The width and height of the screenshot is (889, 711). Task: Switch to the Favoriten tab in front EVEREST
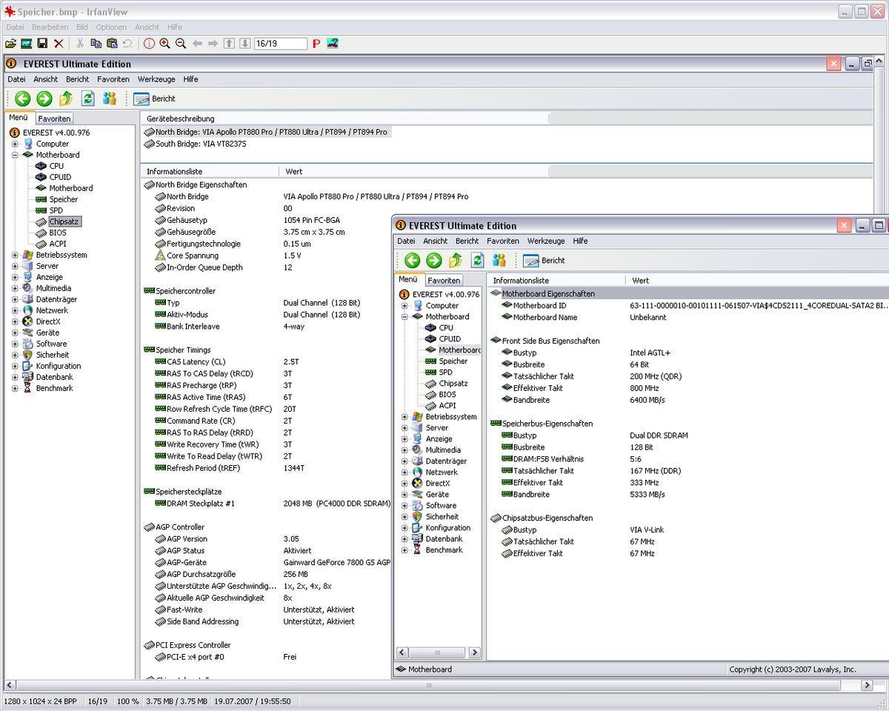click(x=444, y=280)
